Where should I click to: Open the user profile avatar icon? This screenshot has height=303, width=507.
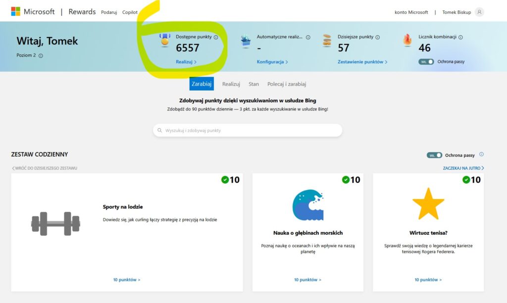click(479, 12)
